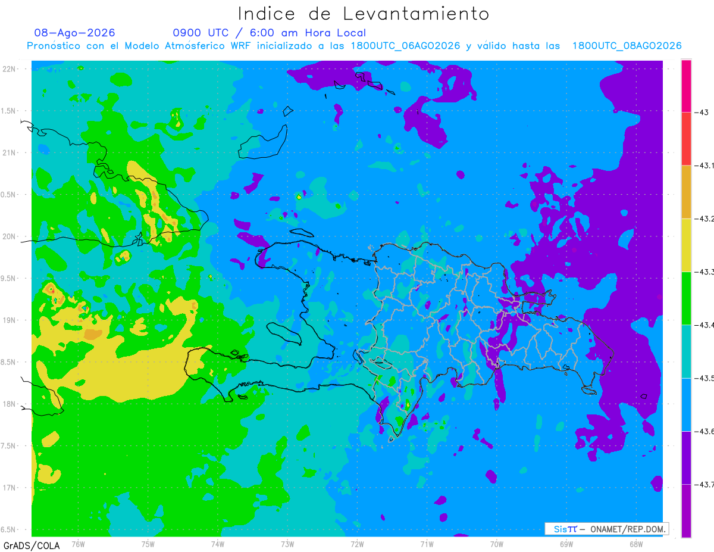Click the "Modelo Atmosferico WRF" phrase

188,46
